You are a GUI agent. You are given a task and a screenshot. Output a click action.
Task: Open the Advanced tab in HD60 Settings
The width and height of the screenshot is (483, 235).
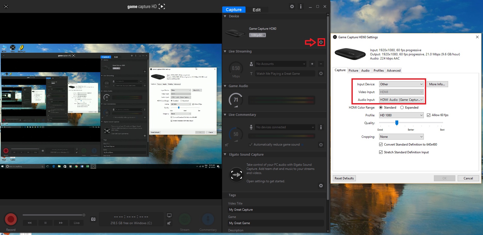(393, 70)
